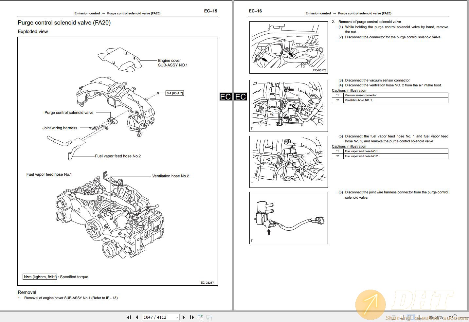Click the 'Disconnect the vacuum sensor connector' step

377,80
